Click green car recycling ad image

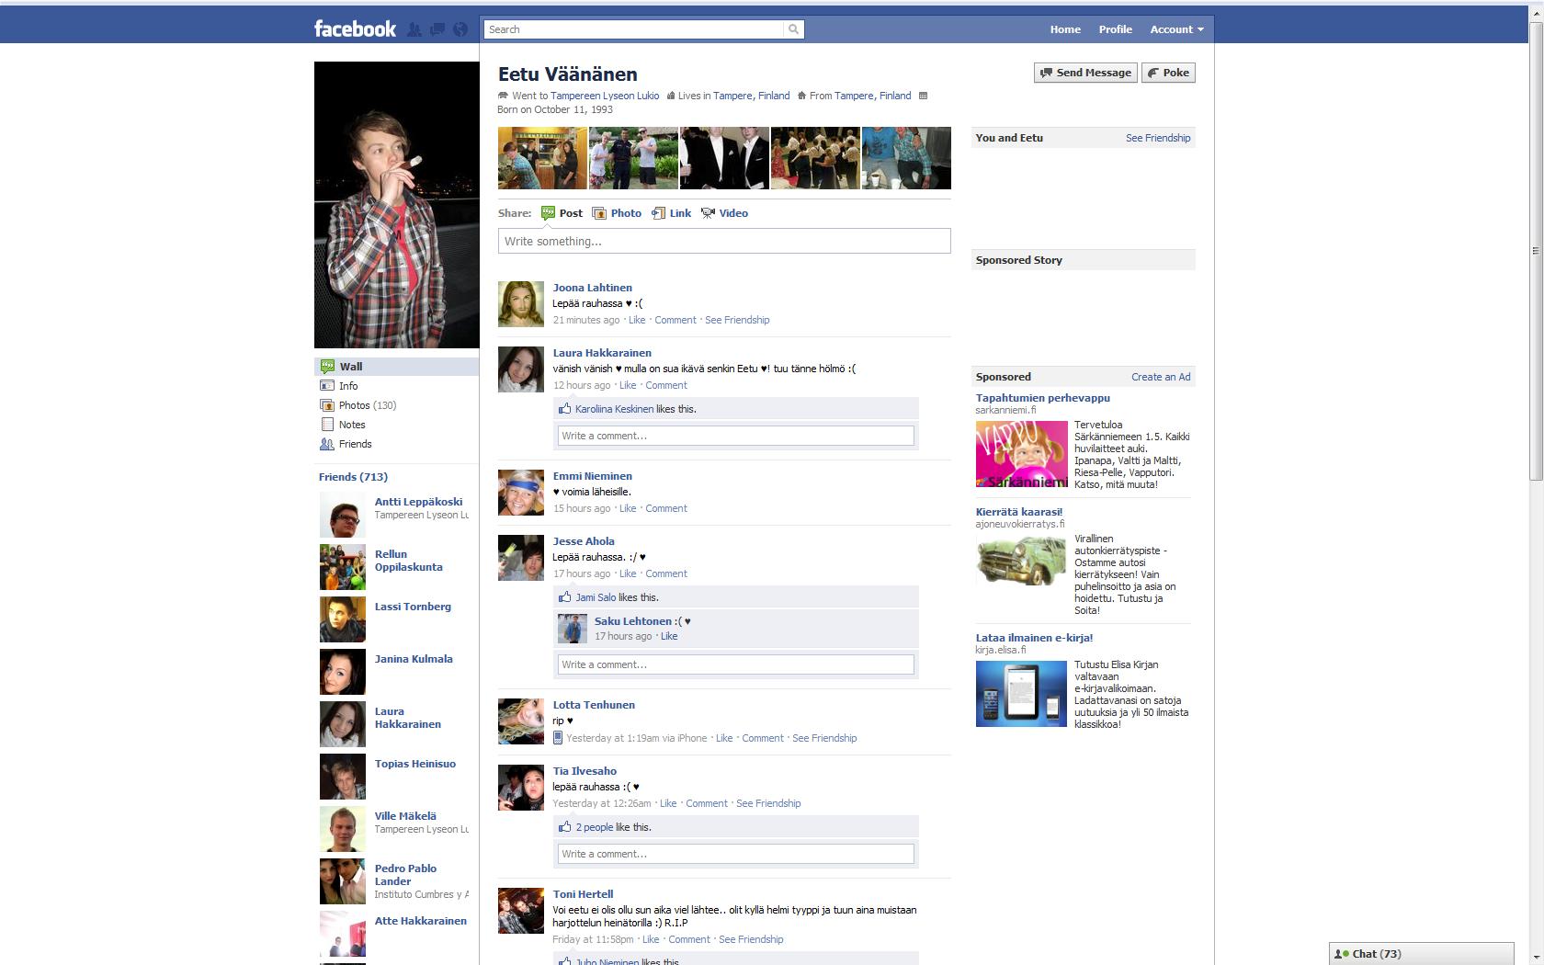(1021, 562)
